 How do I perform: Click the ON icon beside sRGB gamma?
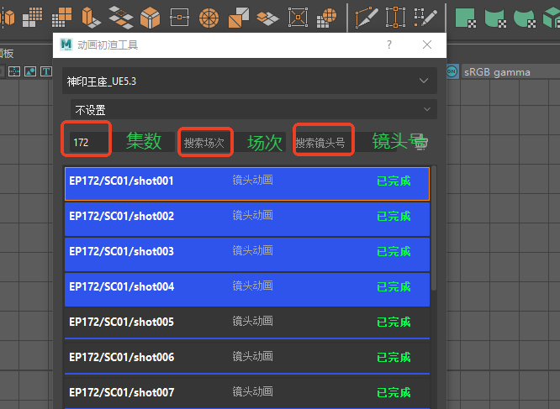[x=452, y=72]
